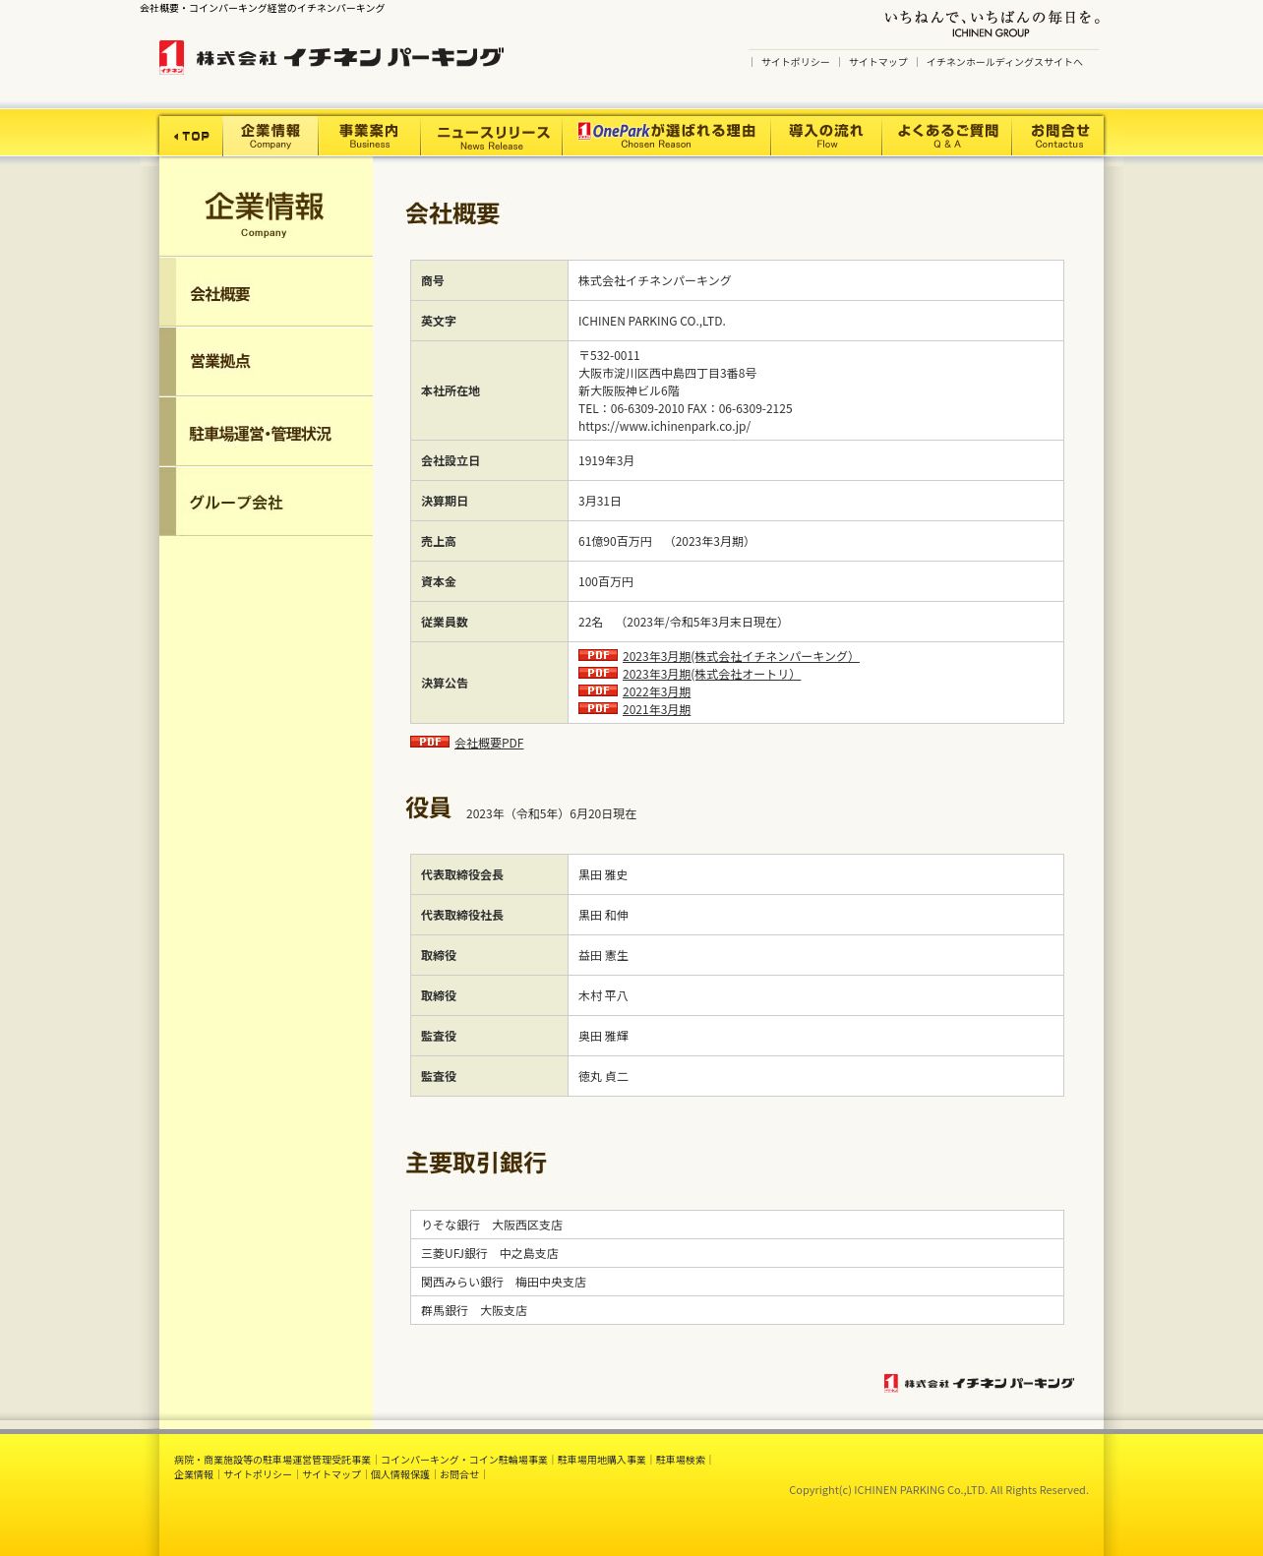Image resolution: width=1263 pixels, height=1556 pixels.
Task: Open PDF icon for 2023年3月期 イチネンパーキング
Action: (597, 655)
